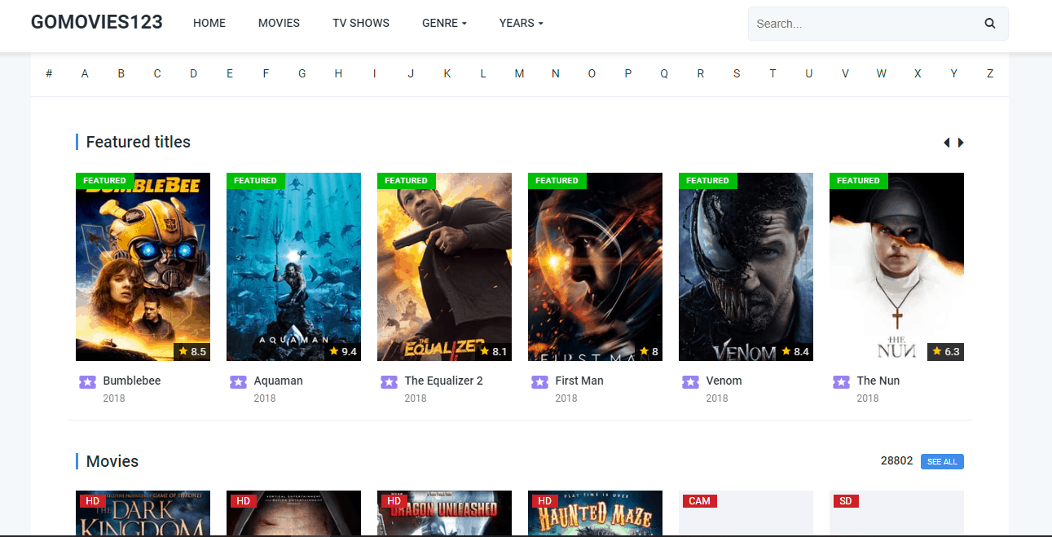The width and height of the screenshot is (1052, 537).
Task: Select the Haunted Maze poster thumbnail
Action: pyautogui.click(x=595, y=513)
